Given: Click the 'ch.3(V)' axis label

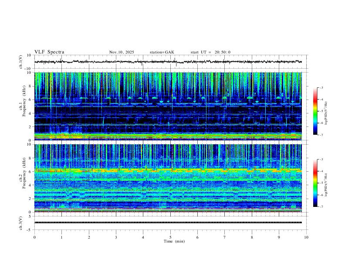Looking at the screenshot, I should click(x=21, y=223).
